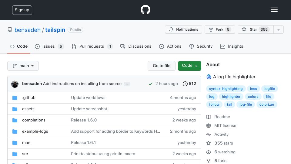Click the Sign up button
Viewport: 291px width, 164px height.
coord(22,10)
